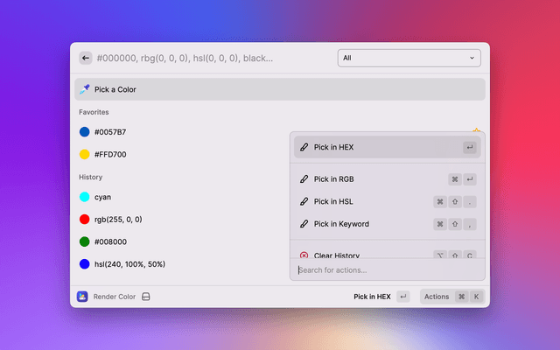Choose the cyan color from history
The height and width of the screenshot is (350, 560).
[102, 197]
